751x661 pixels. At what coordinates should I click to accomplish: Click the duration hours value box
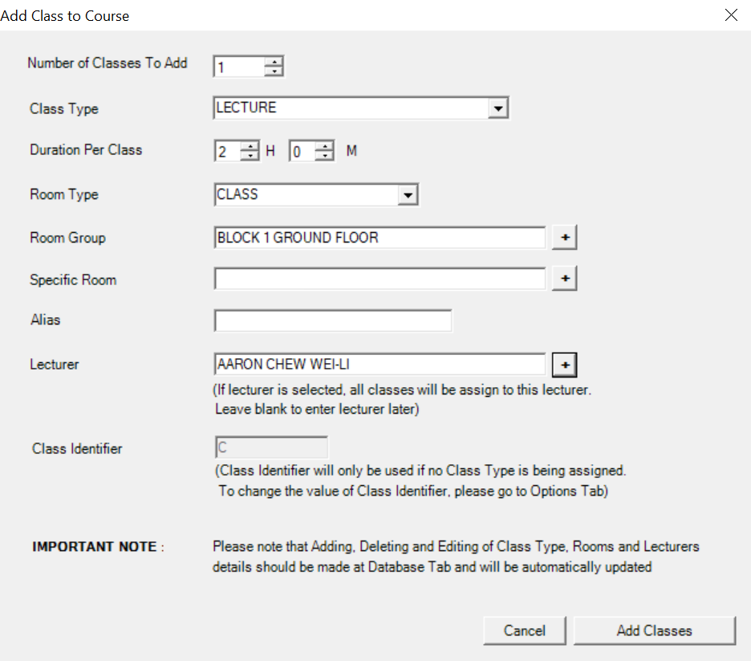pyautogui.click(x=226, y=151)
